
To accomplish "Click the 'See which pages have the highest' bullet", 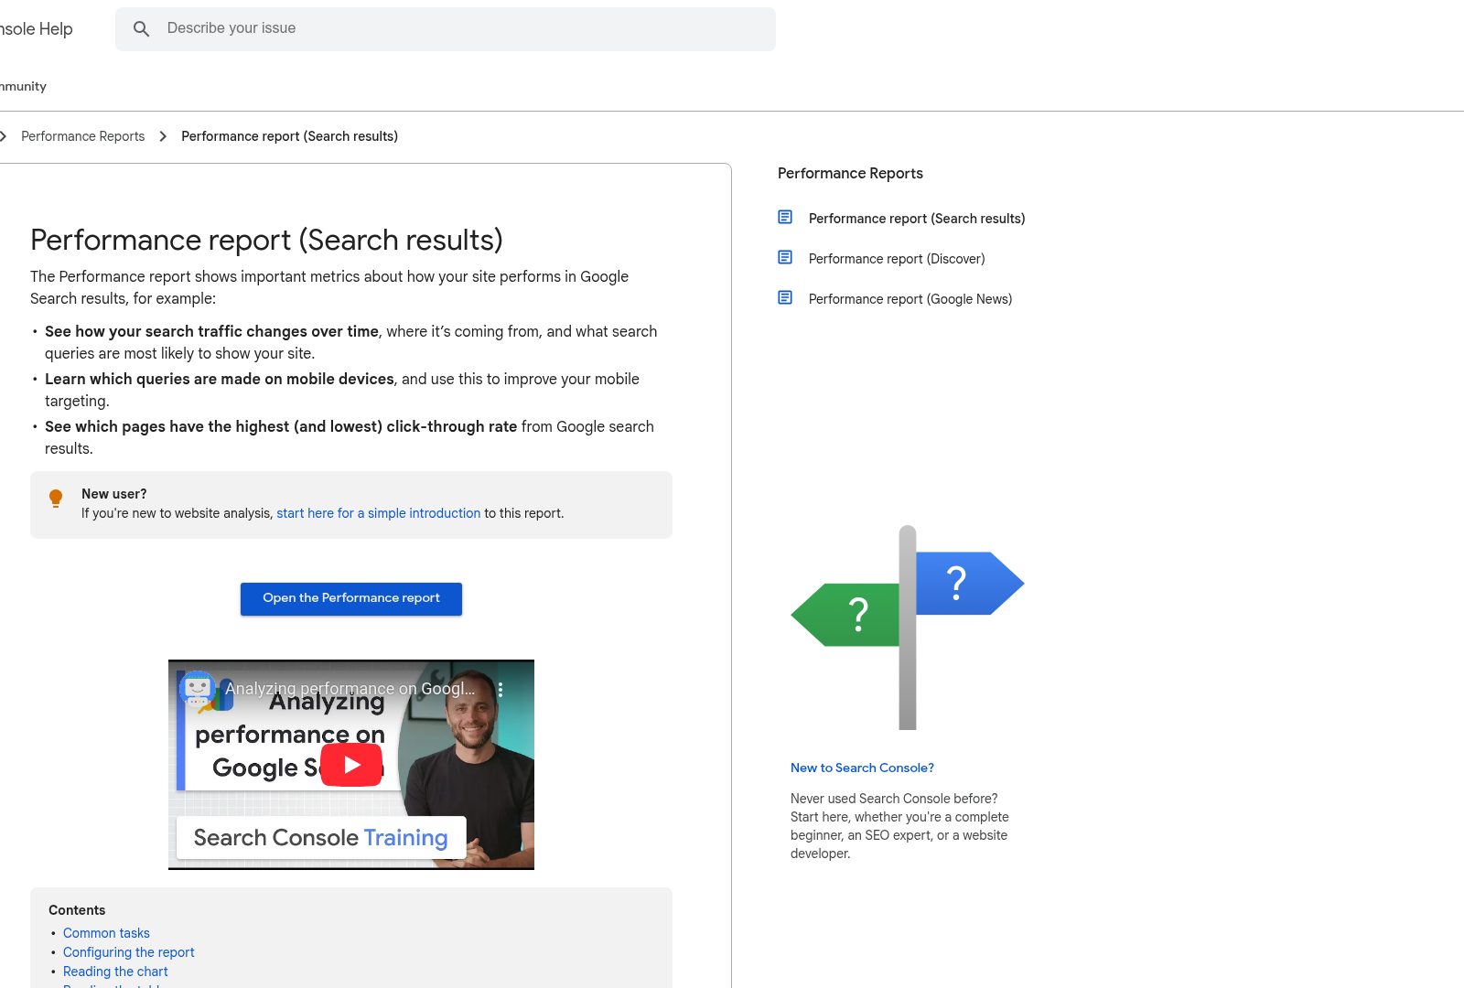I will tap(350, 437).
